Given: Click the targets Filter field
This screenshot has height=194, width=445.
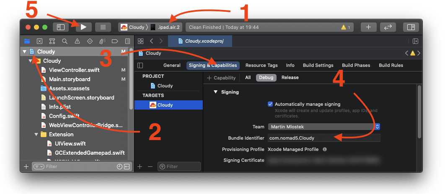Looking at the screenshot, I should tap(179, 166).
